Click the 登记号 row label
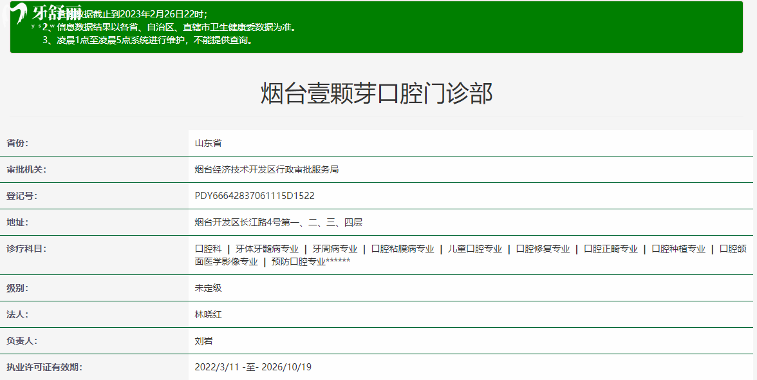The width and height of the screenshot is (757, 380). point(22,196)
